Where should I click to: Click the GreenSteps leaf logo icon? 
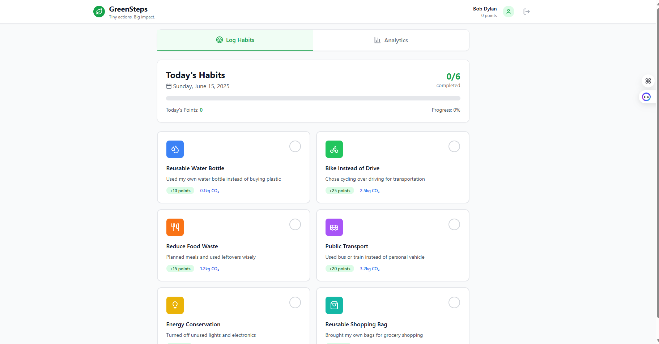coord(99,12)
